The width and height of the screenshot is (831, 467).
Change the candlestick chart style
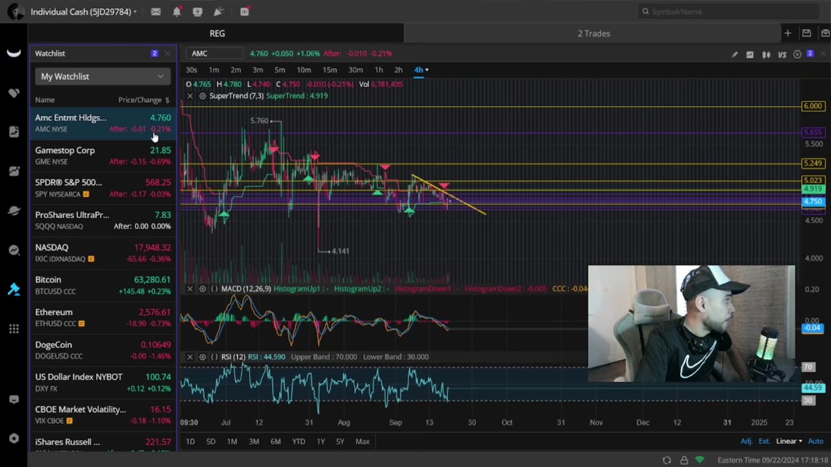pos(766,54)
